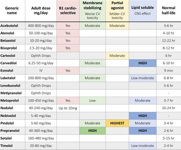Select Carteolol Moderate partial agonist cell
The image size is (181, 150).
tap(117, 56)
